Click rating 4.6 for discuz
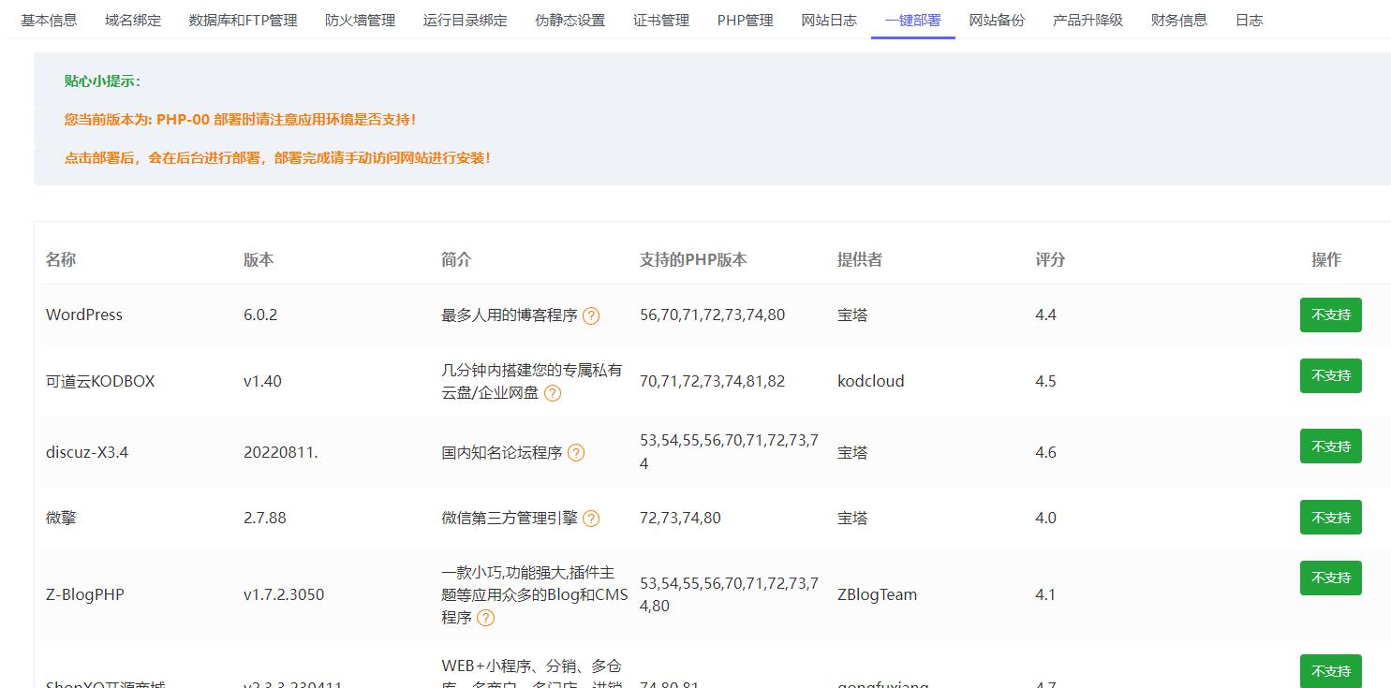 1045,452
